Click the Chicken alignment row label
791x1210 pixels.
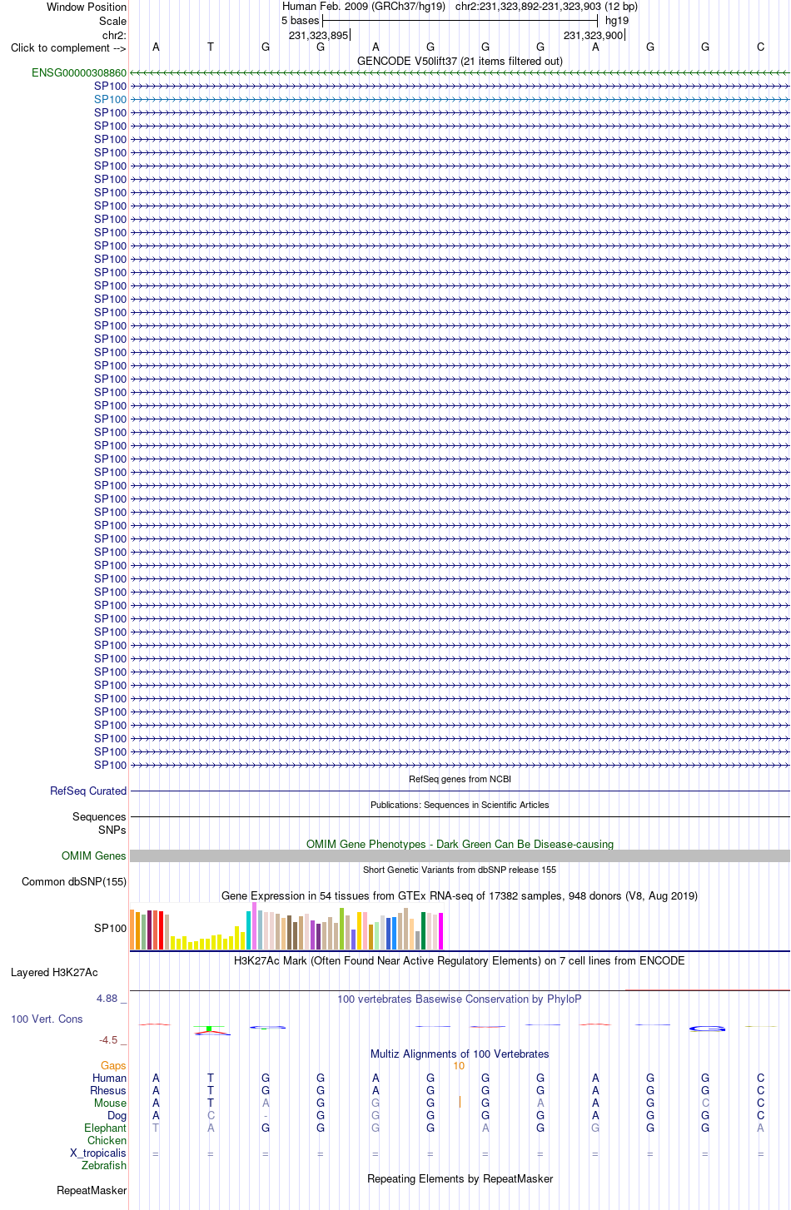(107, 1141)
